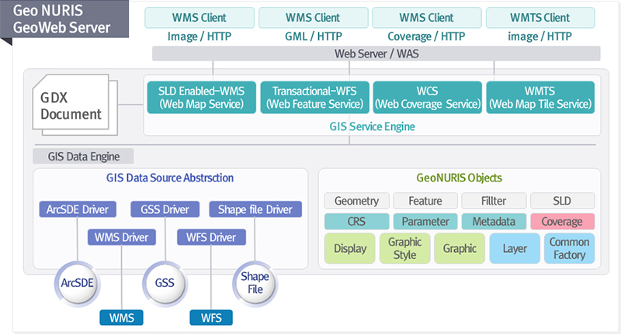621x335 pixels.
Task: Click the blue WMS box at bottom
Action: click(x=122, y=318)
